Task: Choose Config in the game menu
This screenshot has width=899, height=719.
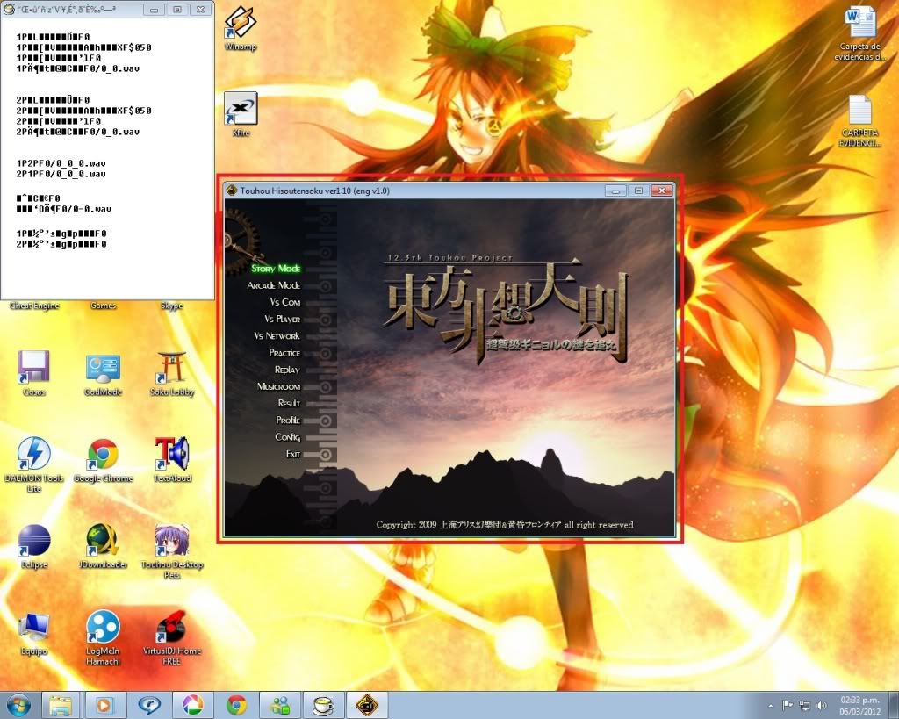Action: pyautogui.click(x=287, y=437)
